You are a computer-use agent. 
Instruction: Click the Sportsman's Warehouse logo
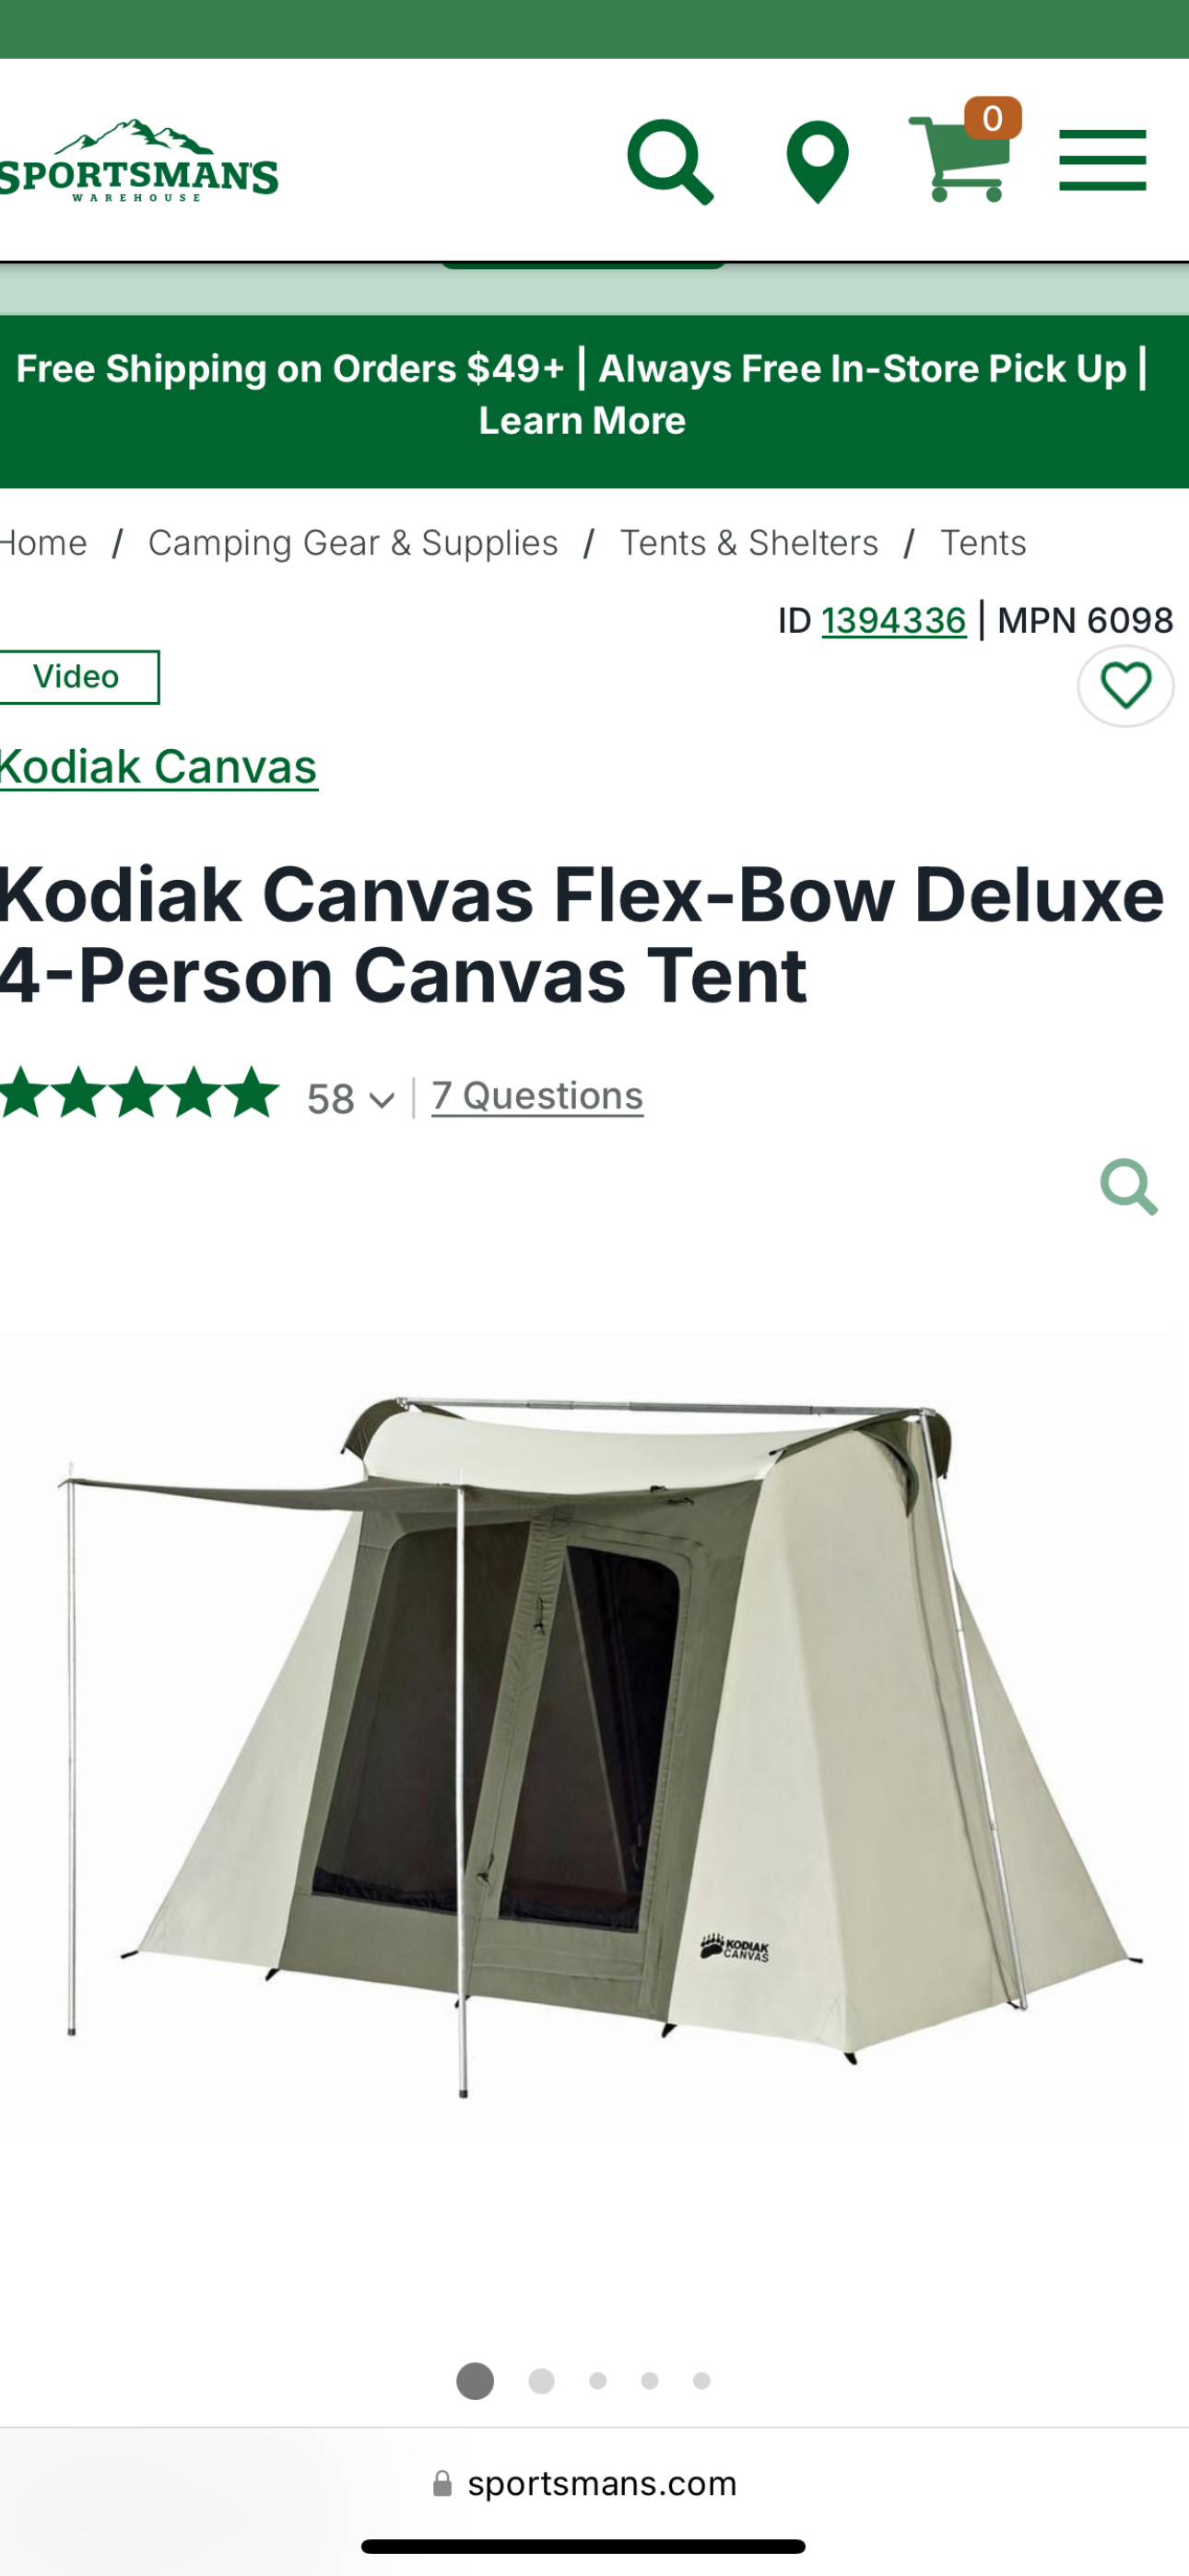click(138, 162)
